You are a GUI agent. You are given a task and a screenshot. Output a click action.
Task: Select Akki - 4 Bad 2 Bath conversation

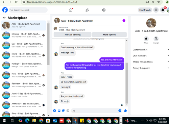pos(24,25)
